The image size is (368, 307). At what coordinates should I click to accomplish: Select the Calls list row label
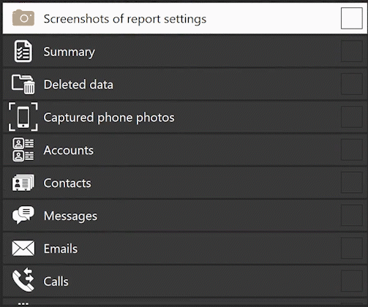[x=56, y=281]
